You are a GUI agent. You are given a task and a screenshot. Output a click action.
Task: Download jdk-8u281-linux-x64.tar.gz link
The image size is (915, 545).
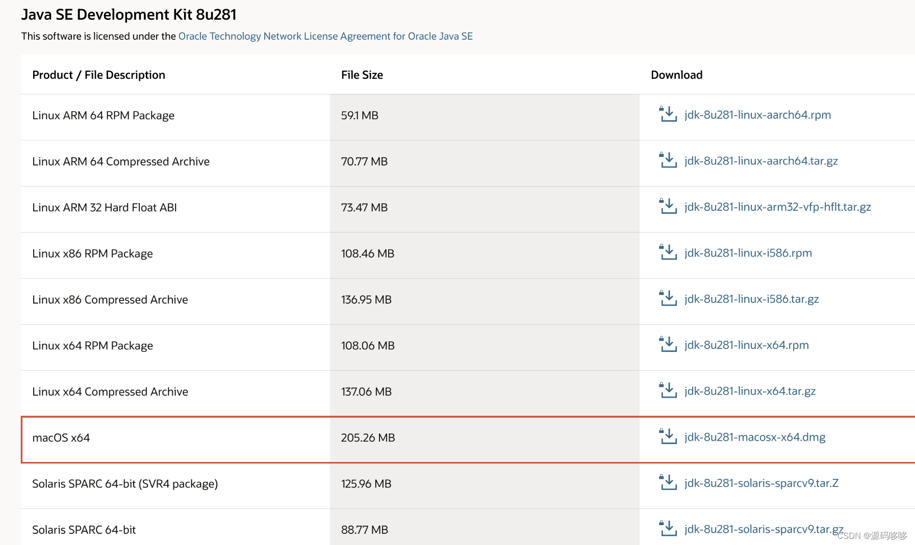(x=750, y=391)
